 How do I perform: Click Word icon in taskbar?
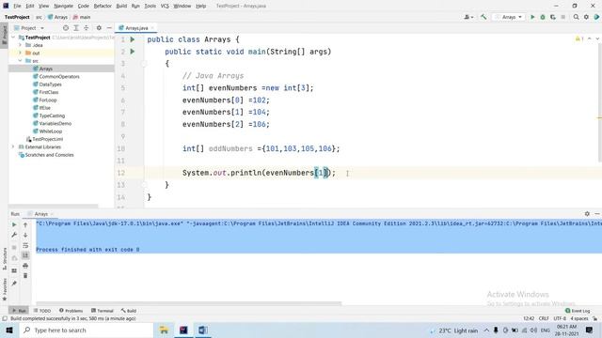point(202,330)
